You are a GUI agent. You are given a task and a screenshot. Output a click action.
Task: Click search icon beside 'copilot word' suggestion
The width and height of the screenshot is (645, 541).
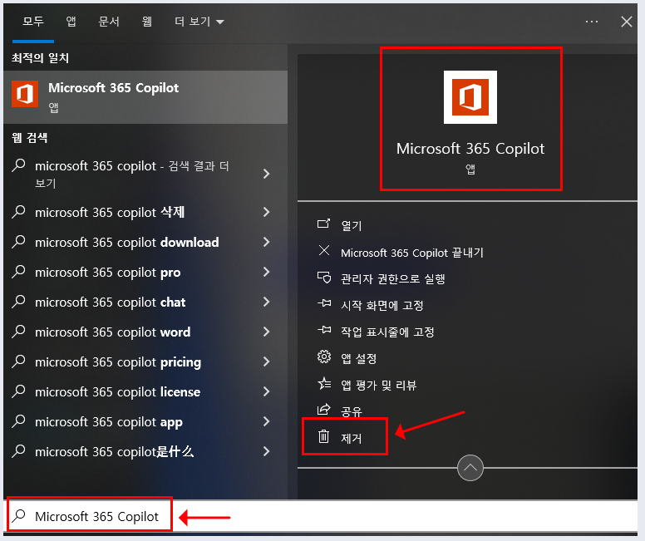pos(18,332)
